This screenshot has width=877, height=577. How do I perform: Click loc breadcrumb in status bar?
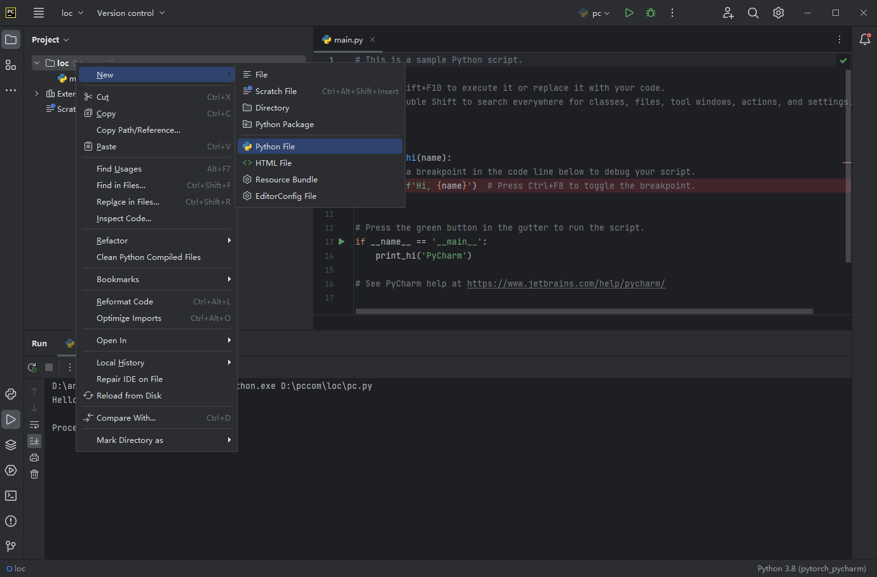[x=17, y=569]
